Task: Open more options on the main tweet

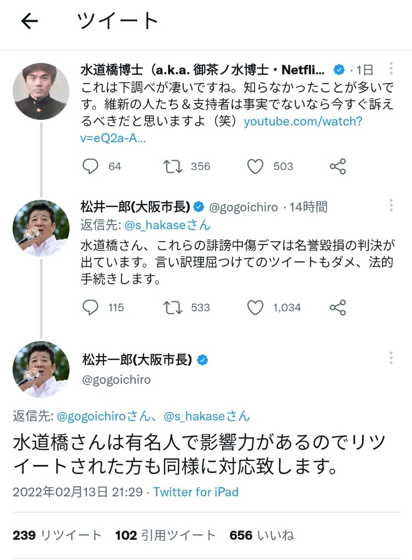Action: pyautogui.click(x=391, y=358)
